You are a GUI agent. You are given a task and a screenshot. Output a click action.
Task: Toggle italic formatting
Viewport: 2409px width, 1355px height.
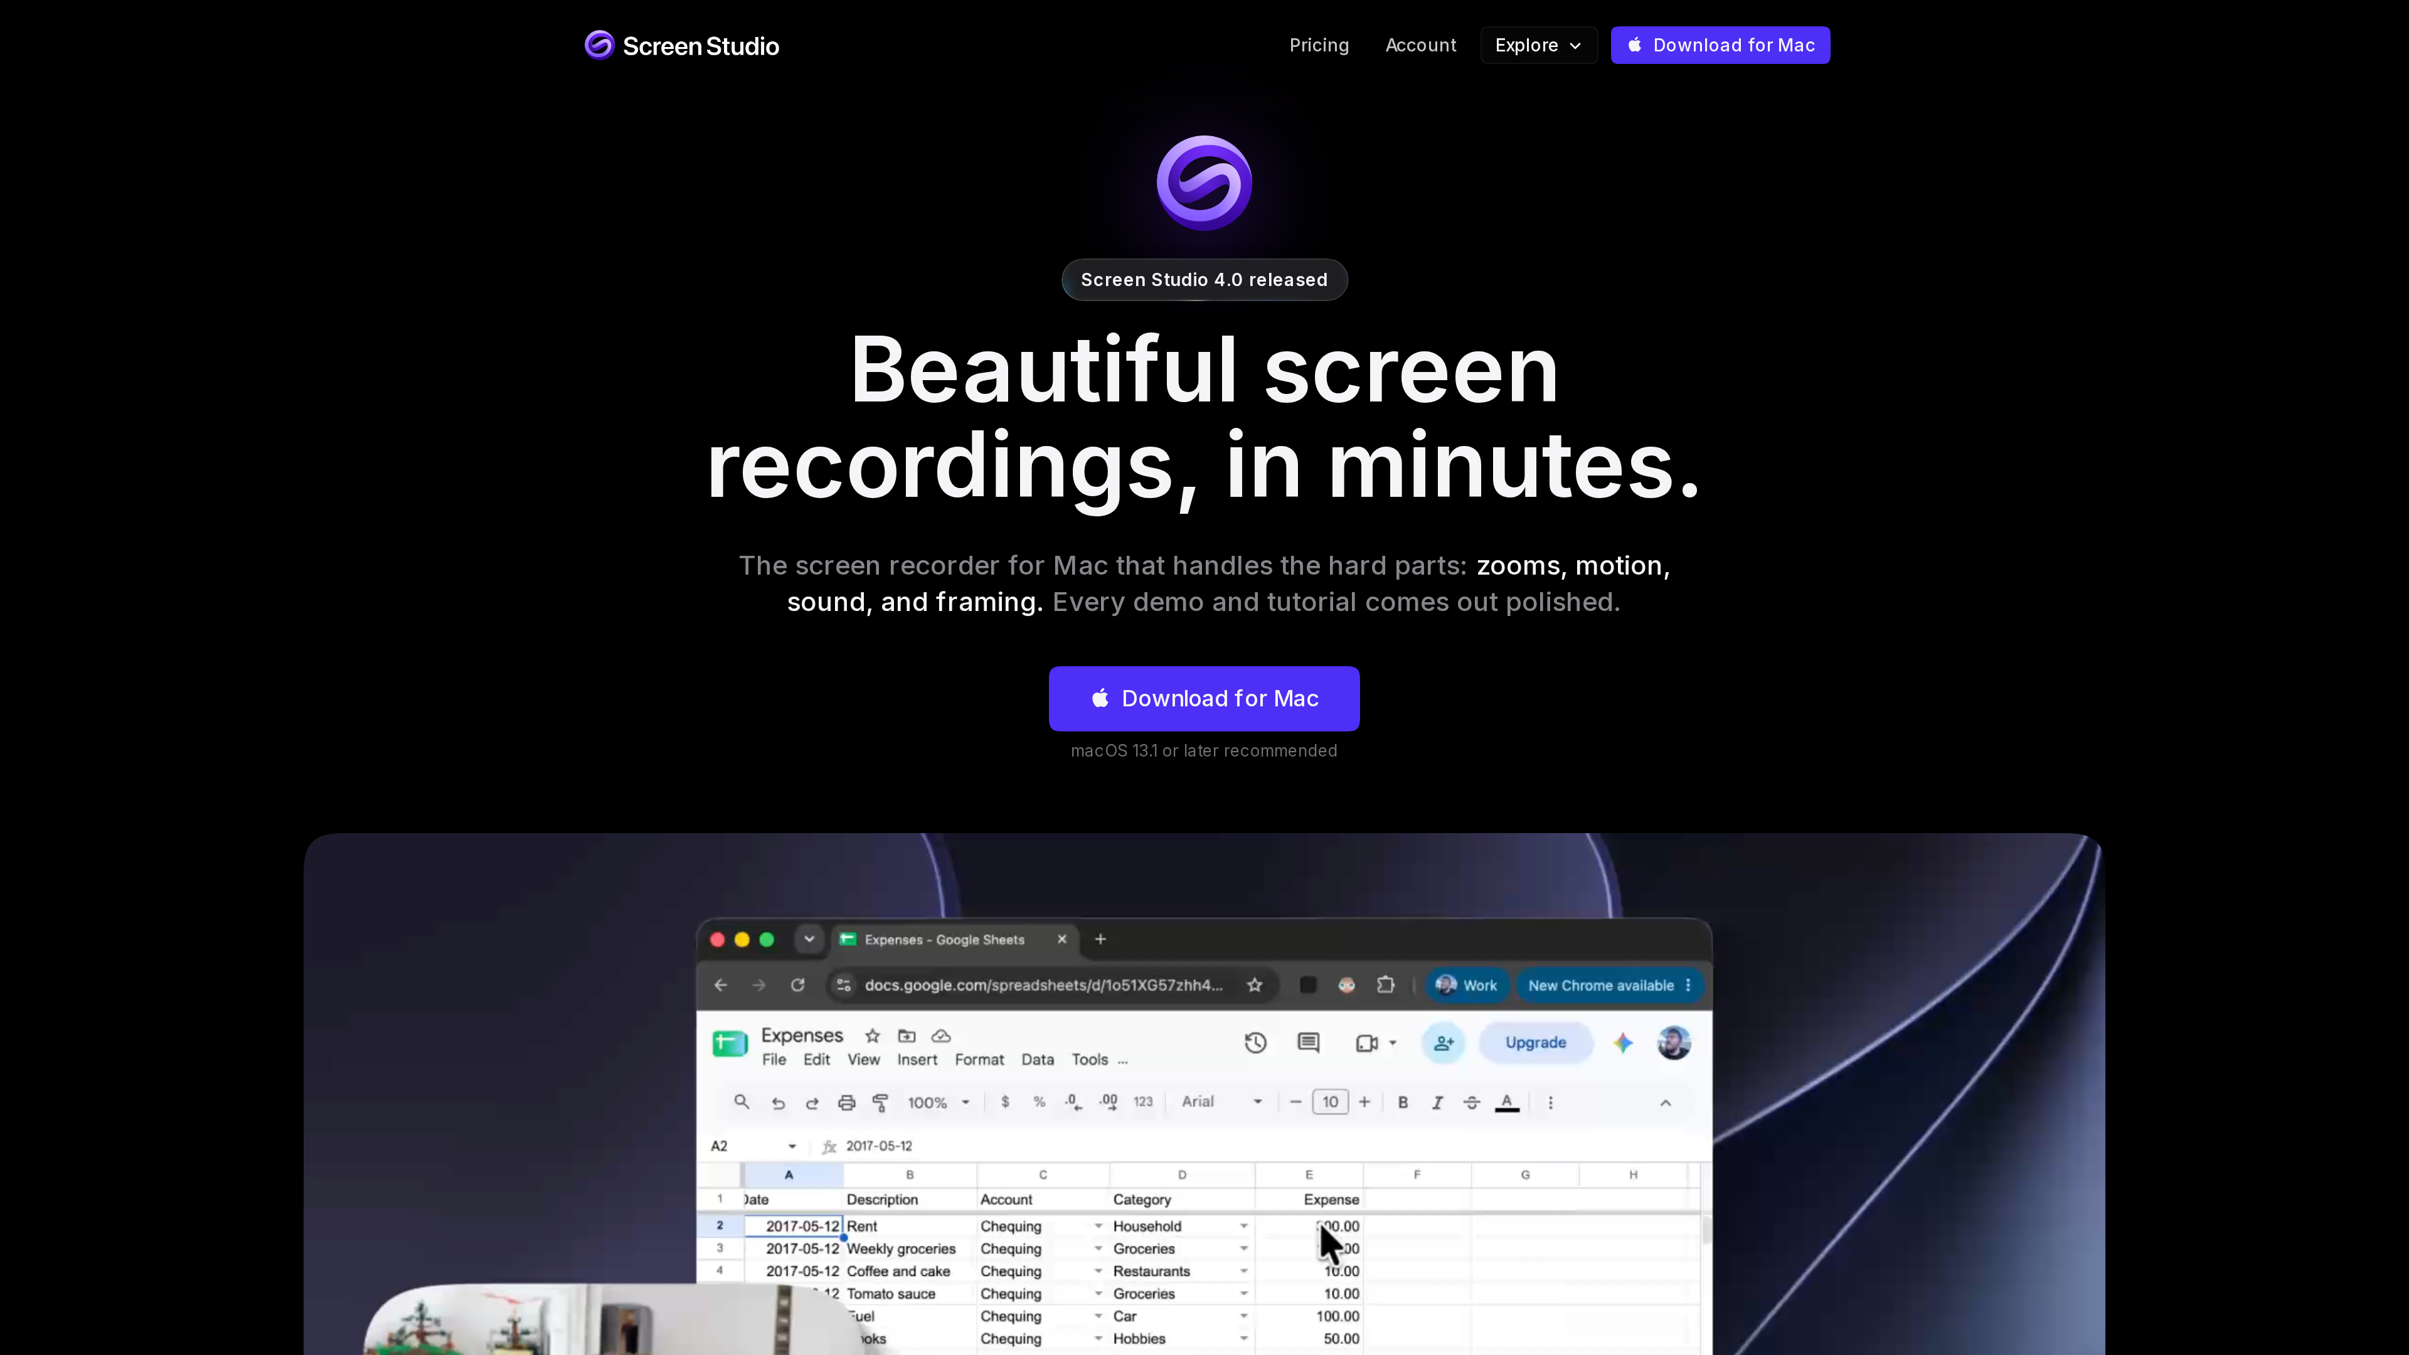point(1437,1103)
